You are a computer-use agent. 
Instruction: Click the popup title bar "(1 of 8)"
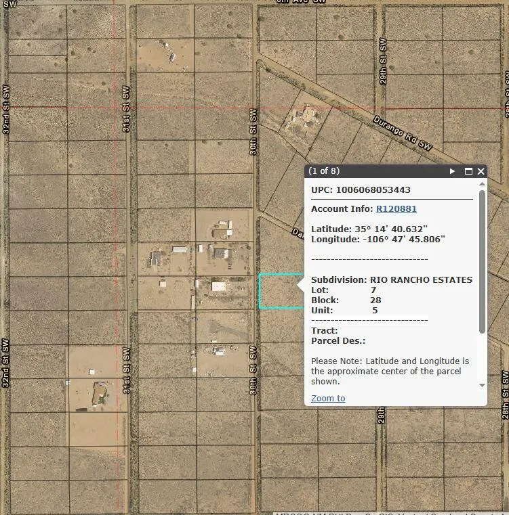(324, 171)
